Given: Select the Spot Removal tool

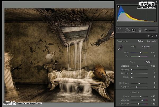Looking at the screenshot, I should (x=127, y=30).
